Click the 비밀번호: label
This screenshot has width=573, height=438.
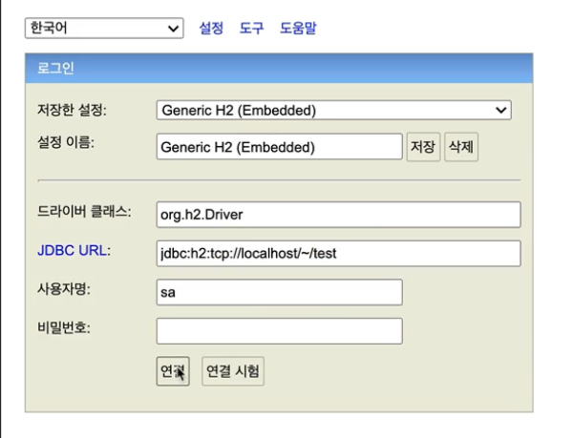click(x=64, y=327)
